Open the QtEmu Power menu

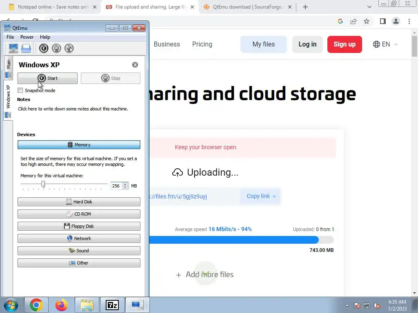pyautogui.click(x=27, y=37)
